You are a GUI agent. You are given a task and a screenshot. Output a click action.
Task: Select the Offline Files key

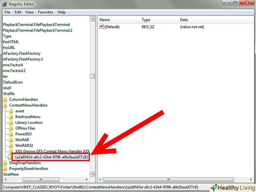(25, 128)
